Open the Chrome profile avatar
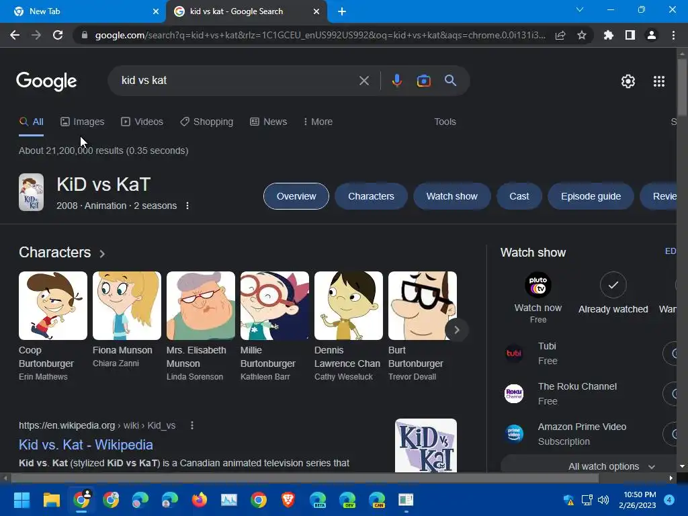Viewport: 688px width, 516px height. click(652, 35)
